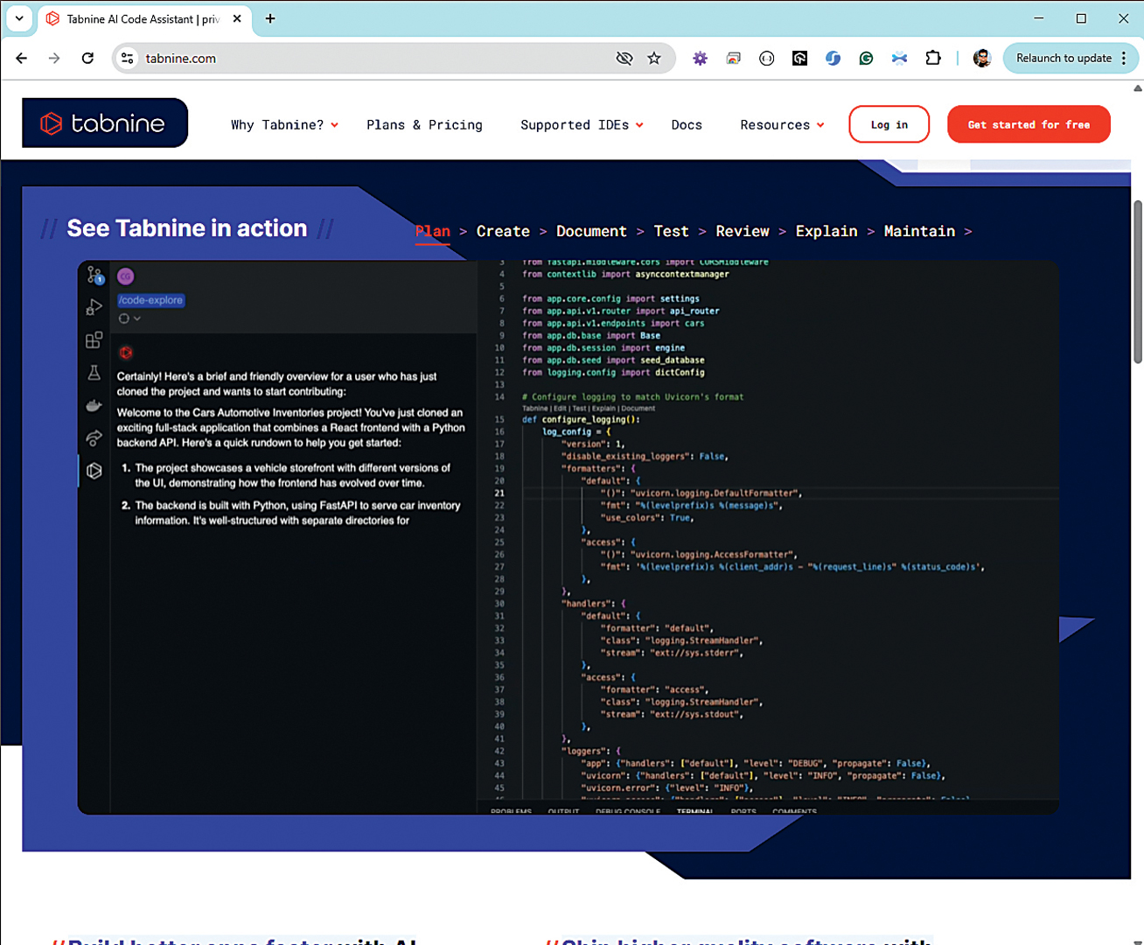
Task: Reload the page with the refresh icon
Action: click(x=87, y=59)
